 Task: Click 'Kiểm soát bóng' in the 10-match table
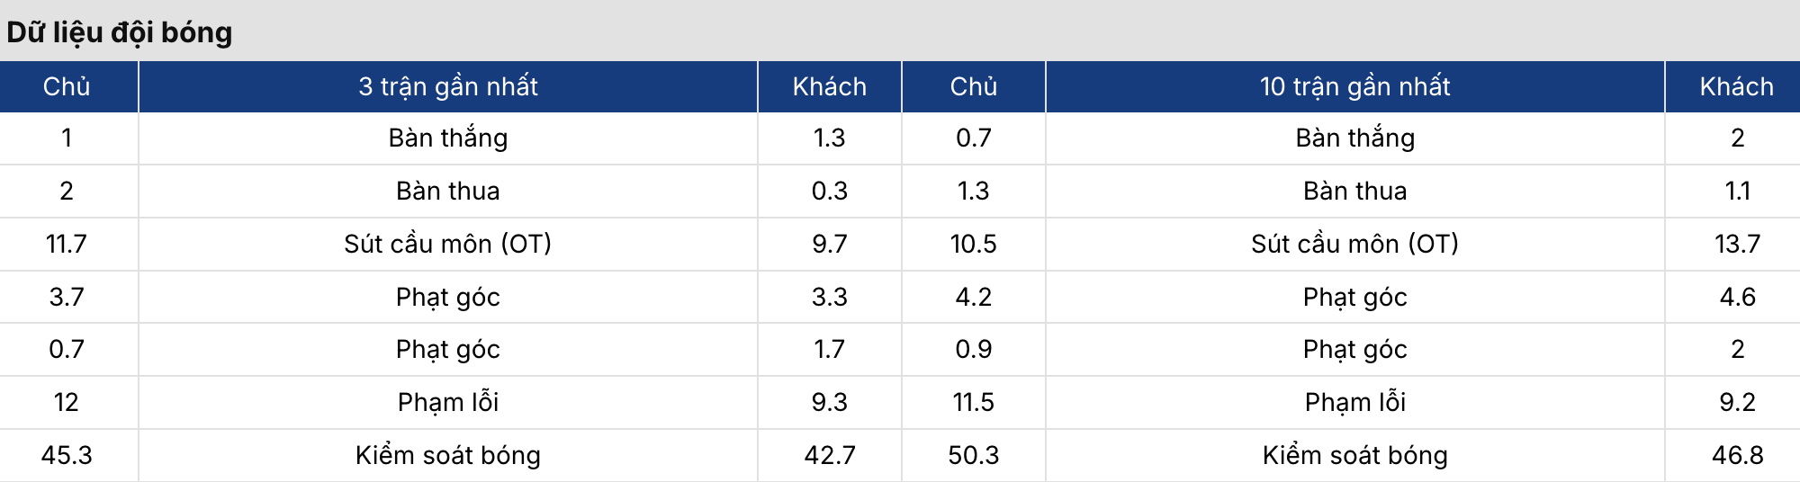point(1354,455)
